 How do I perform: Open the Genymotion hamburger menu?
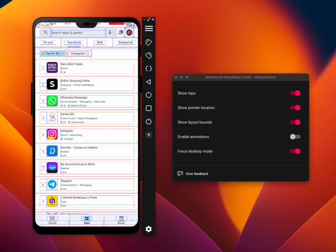coord(148,28)
